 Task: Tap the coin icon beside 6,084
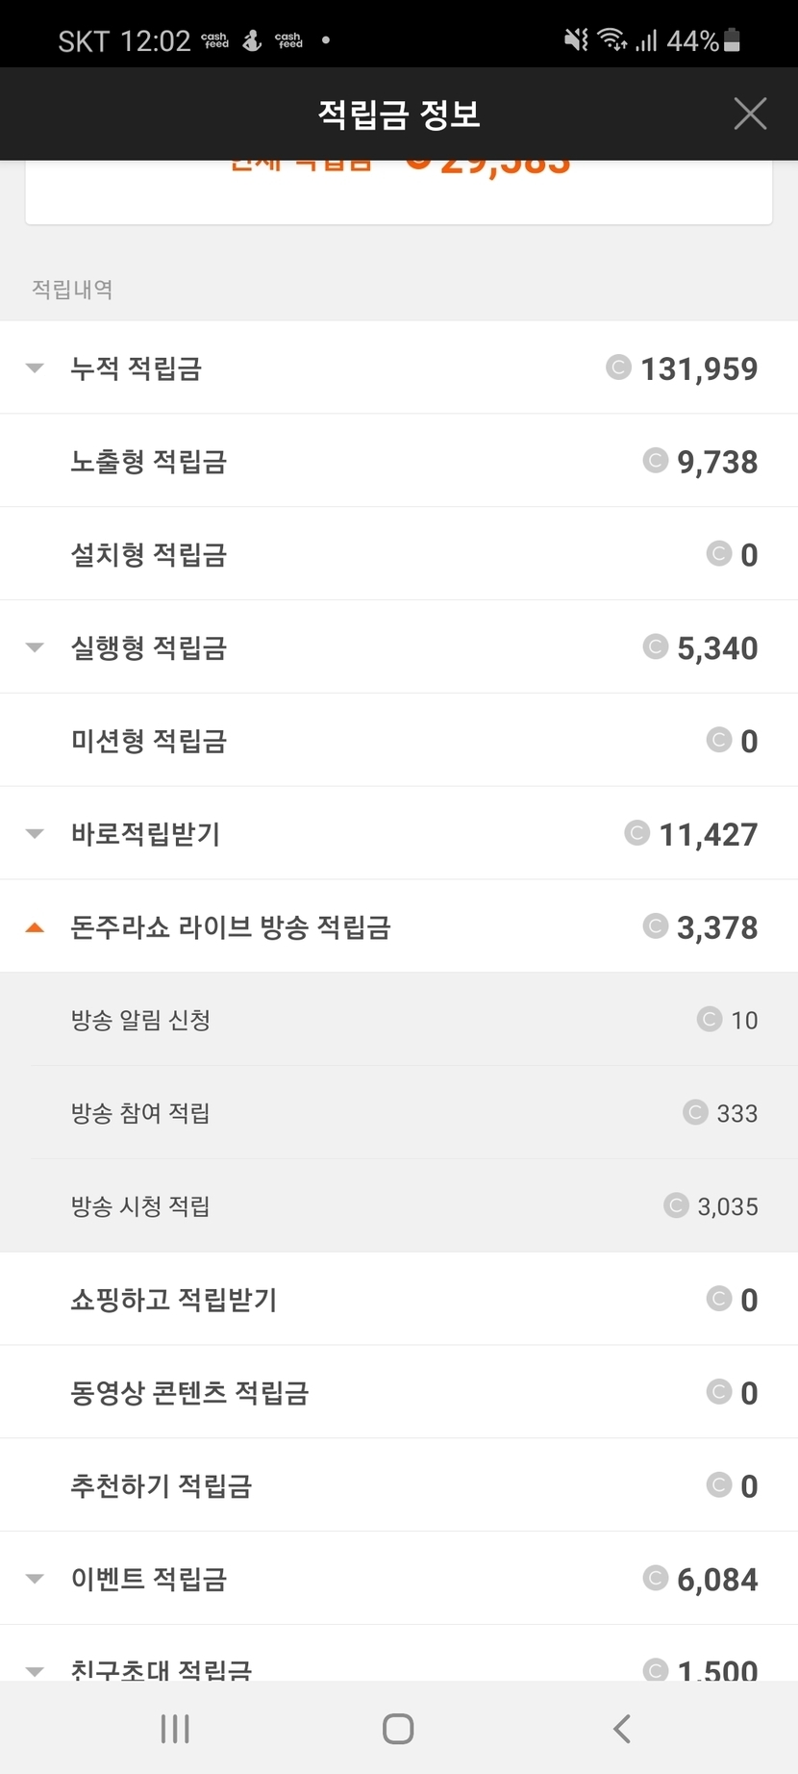(x=655, y=1579)
